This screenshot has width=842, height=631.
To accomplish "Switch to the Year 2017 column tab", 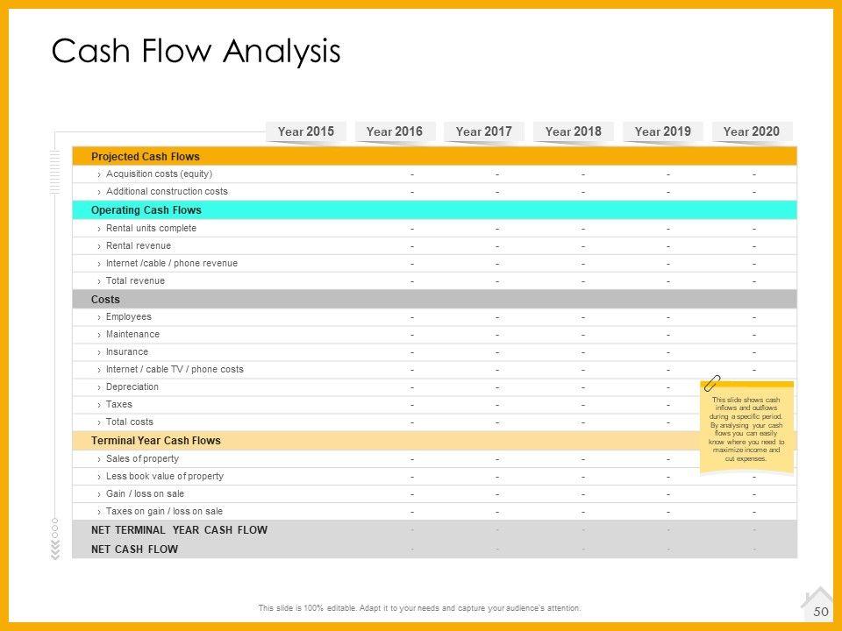I will tap(484, 131).
